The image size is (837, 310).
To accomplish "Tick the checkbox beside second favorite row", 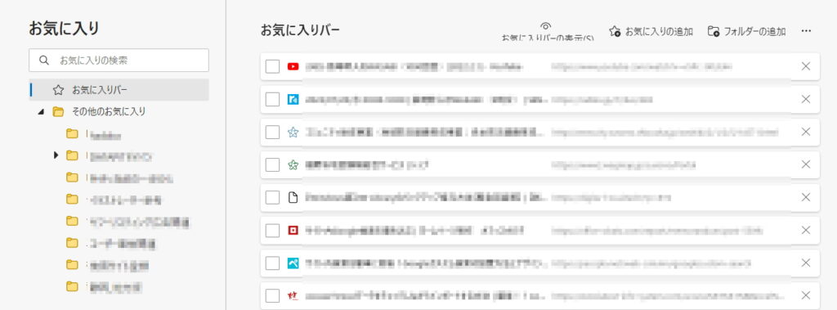I will [x=272, y=100].
